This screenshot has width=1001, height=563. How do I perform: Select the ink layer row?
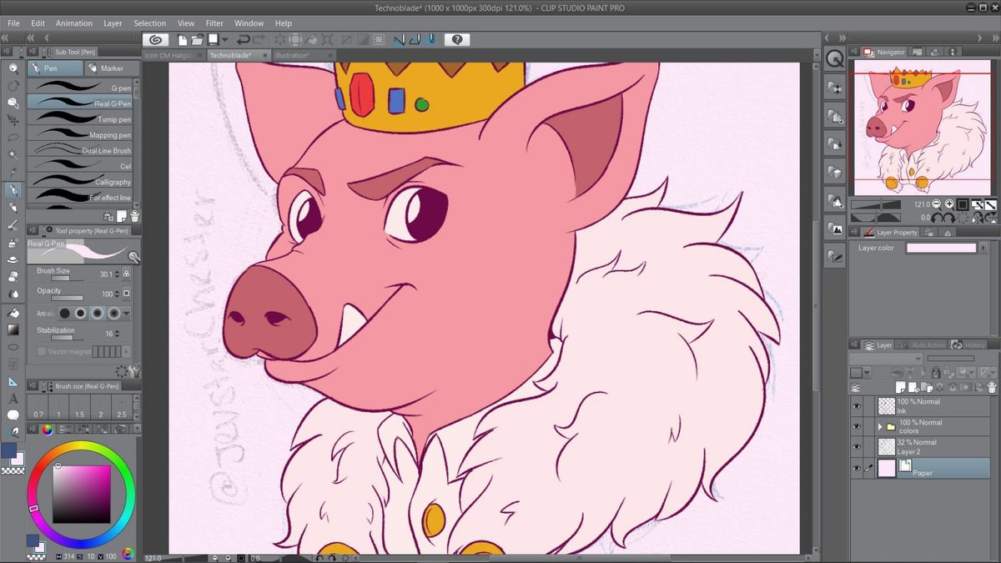[x=932, y=406]
